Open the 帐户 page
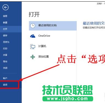Screen dimensions: 105x103 [x=5, y=78]
